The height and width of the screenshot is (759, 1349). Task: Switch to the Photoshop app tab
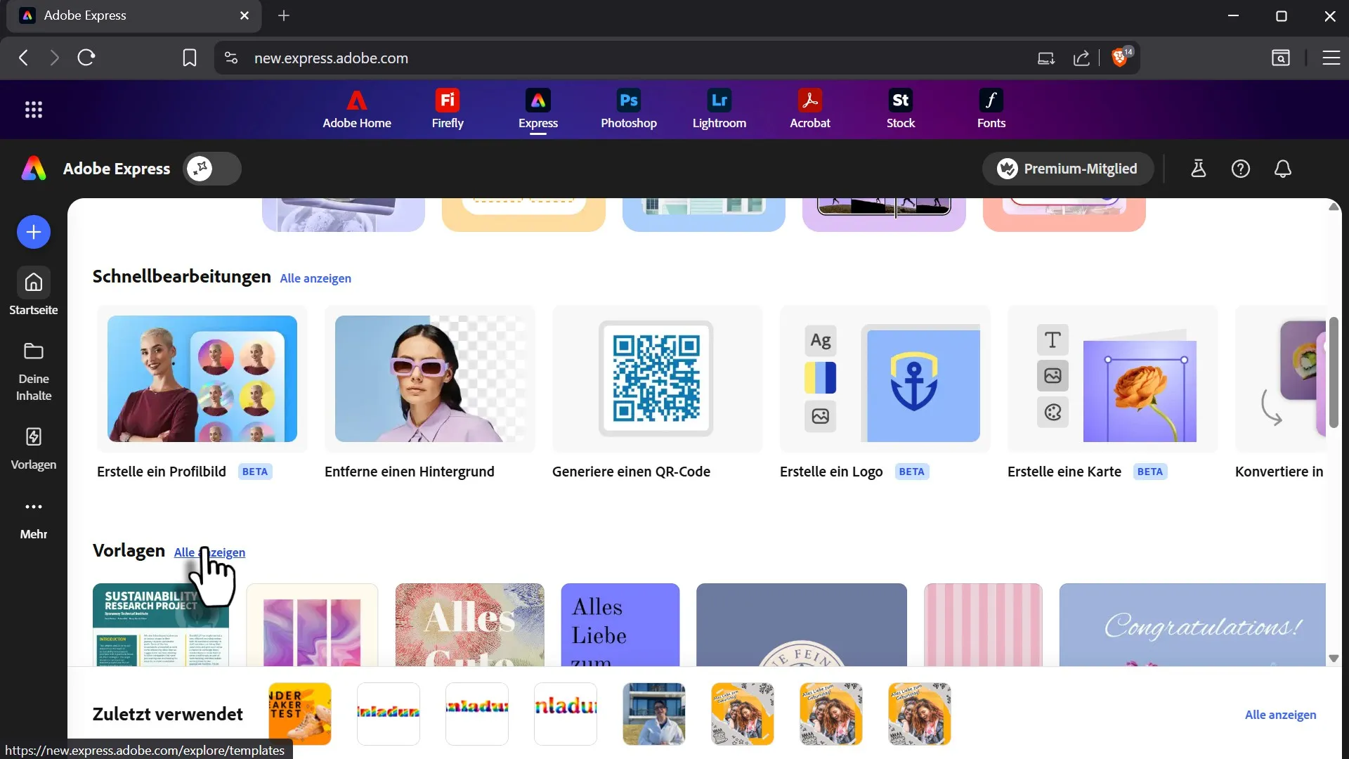[x=629, y=109]
